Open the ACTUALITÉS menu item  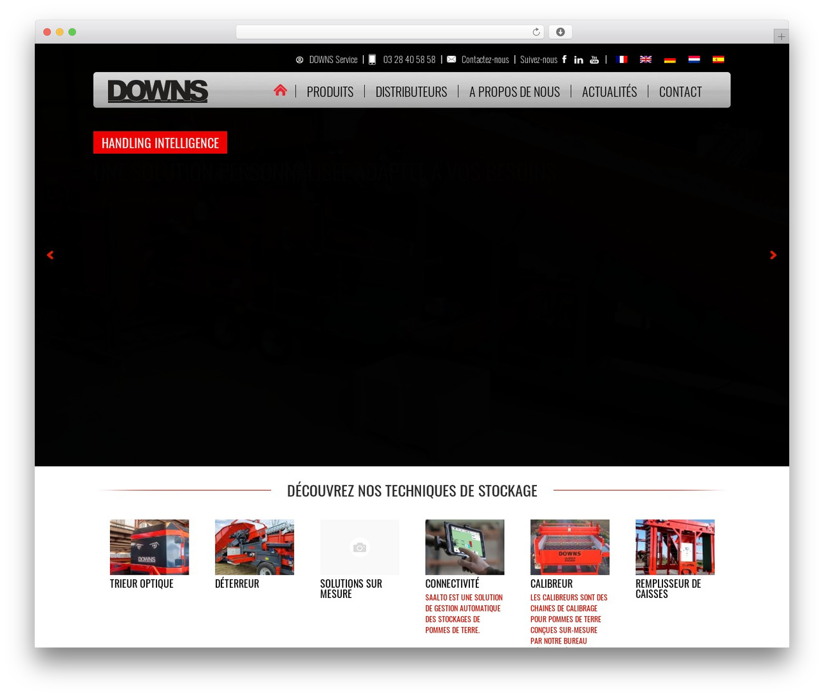[610, 92]
